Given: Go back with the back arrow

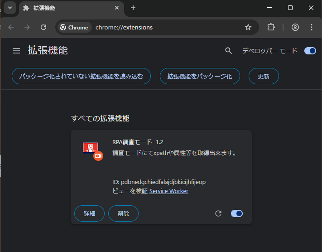Looking at the screenshot, I should 11,27.
